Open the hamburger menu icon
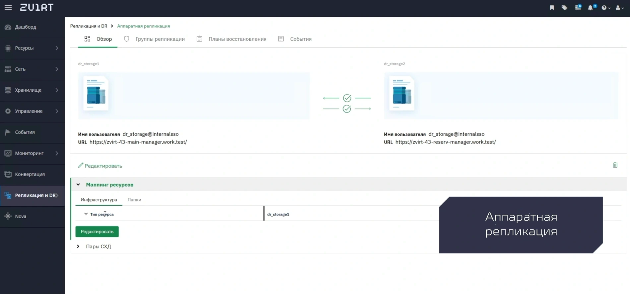Image resolution: width=630 pixels, height=294 pixels. pos(8,8)
